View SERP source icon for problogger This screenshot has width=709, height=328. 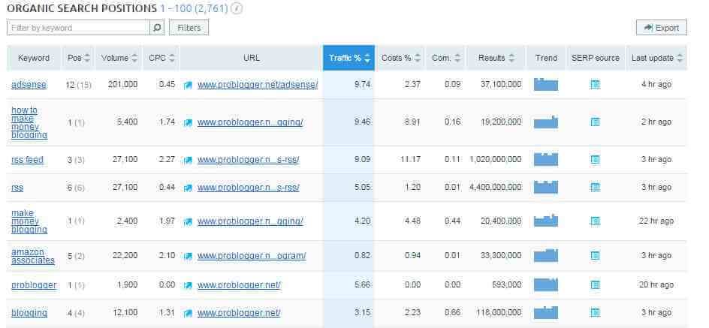click(595, 285)
